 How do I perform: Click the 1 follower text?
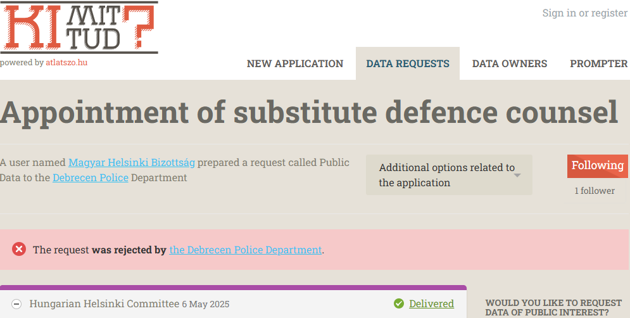click(595, 191)
